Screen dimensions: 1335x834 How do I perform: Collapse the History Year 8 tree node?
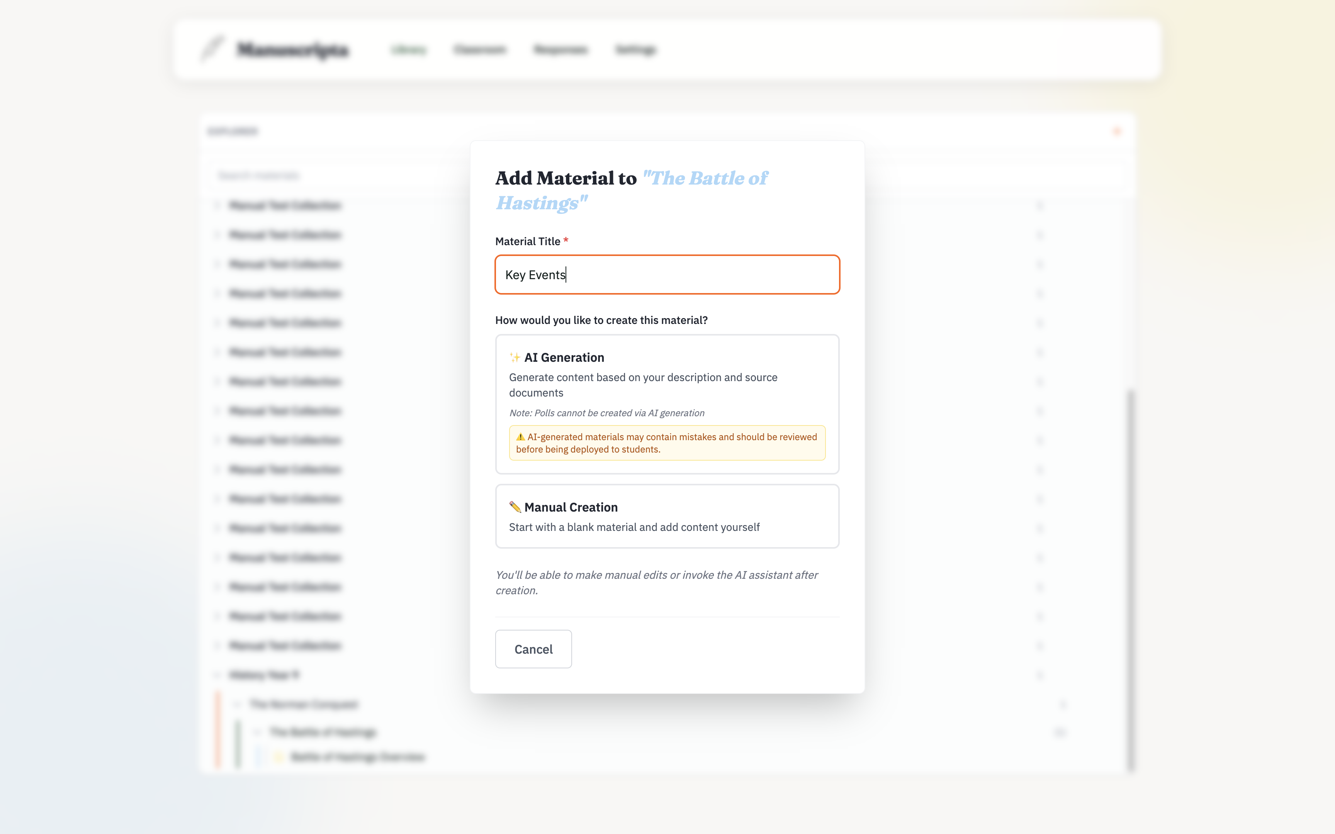pyautogui.click(x=217, y=675)
